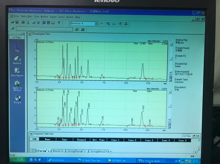Launch the Wizard from the sidebar

click(17, 99)
